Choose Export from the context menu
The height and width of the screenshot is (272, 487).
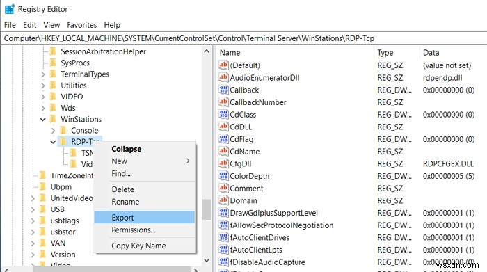coord(145,217)
